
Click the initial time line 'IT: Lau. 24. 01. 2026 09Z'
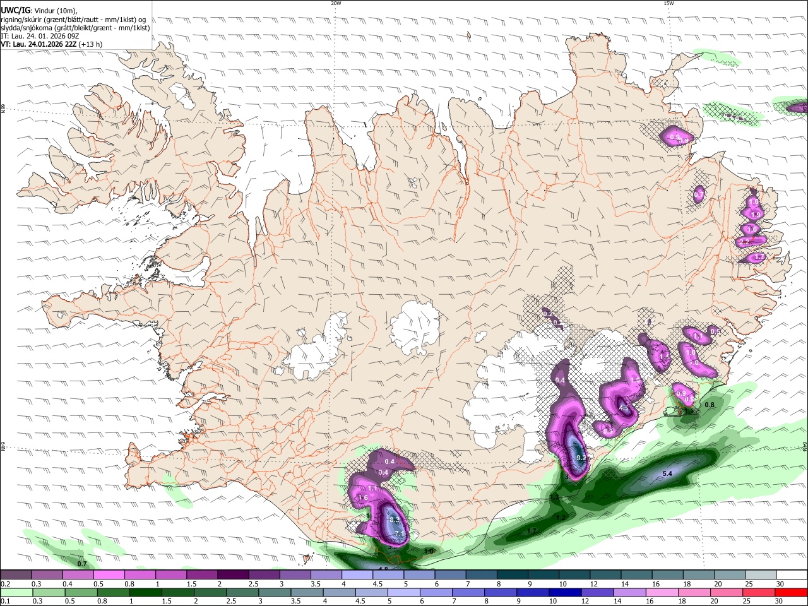click(x=40, y=36)
